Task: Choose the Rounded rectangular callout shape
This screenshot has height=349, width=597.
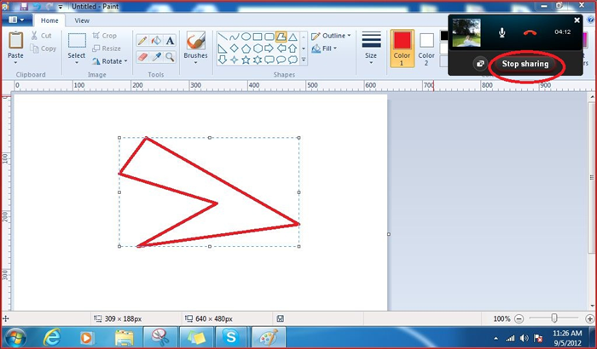Action: [270, 60]
